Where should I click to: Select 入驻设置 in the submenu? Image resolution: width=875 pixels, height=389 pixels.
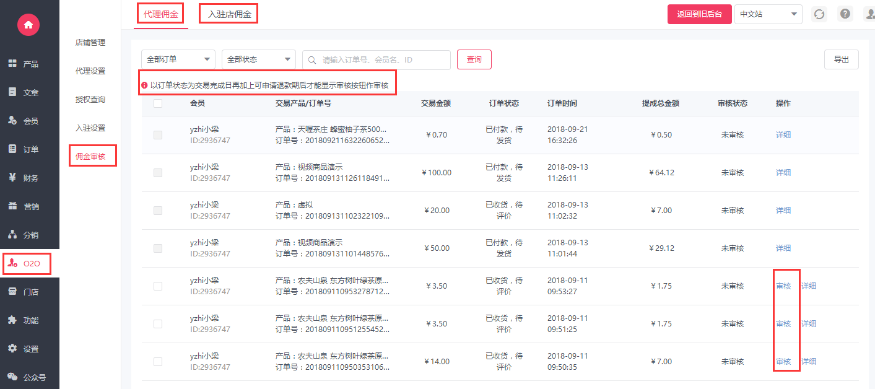pos(90,128)
